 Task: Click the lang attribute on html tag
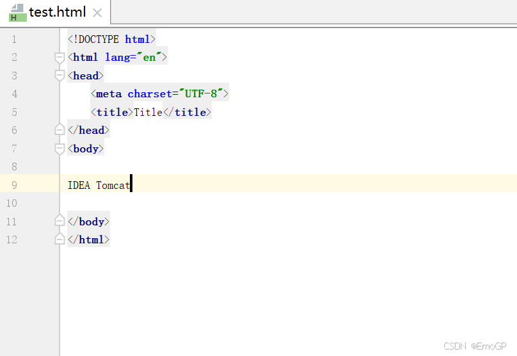(x=118, y=58)
